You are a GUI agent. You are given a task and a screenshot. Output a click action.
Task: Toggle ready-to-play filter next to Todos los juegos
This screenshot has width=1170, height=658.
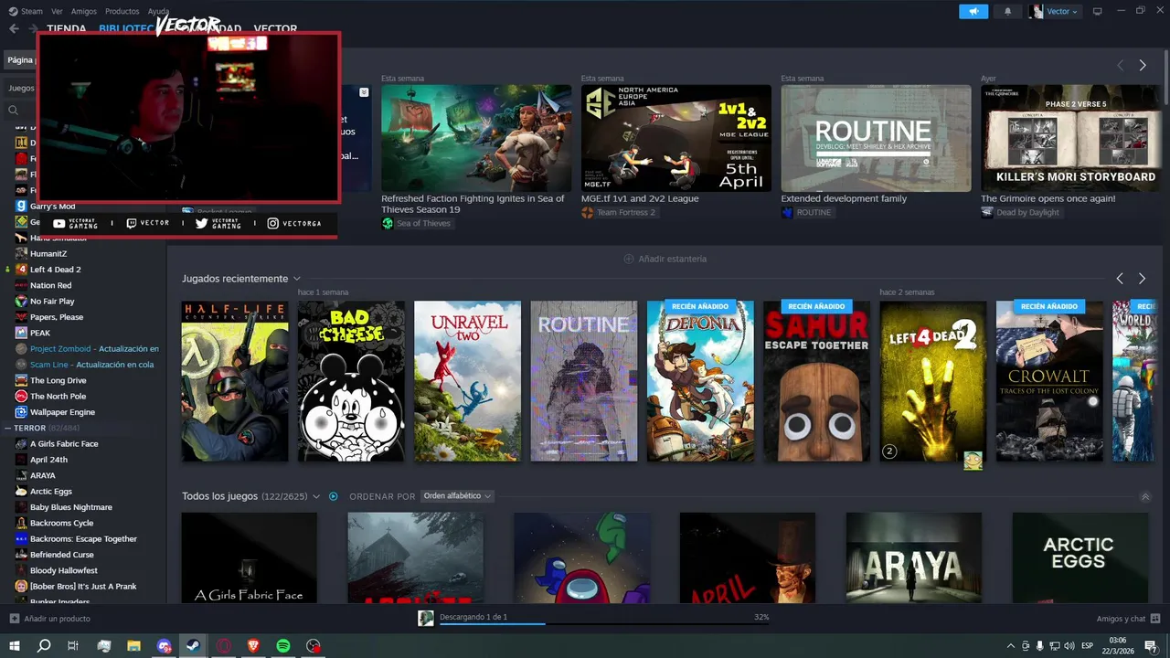(x=333, y=496)
